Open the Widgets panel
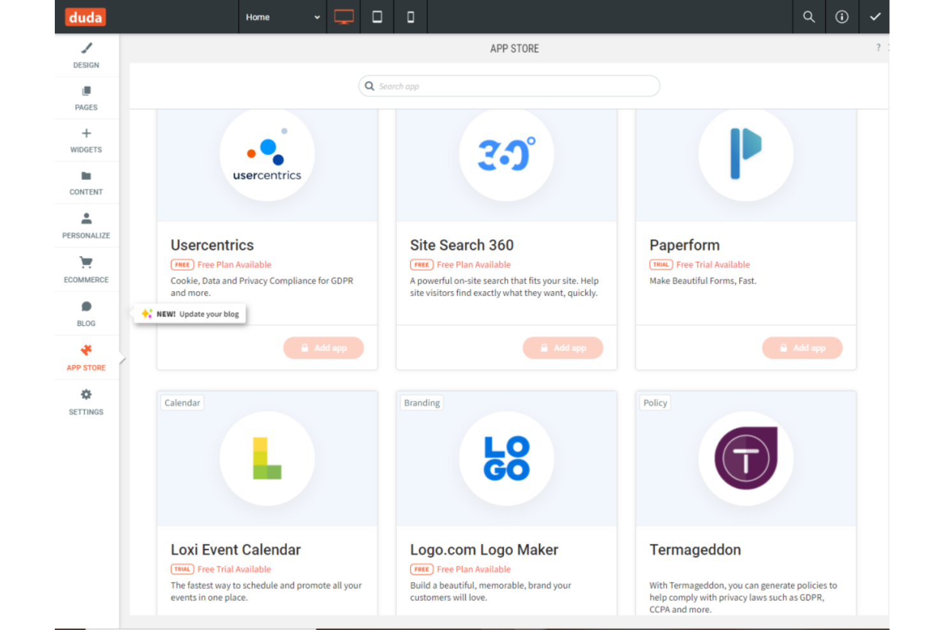This screenshot has height=630, width=944. (85, 140)
